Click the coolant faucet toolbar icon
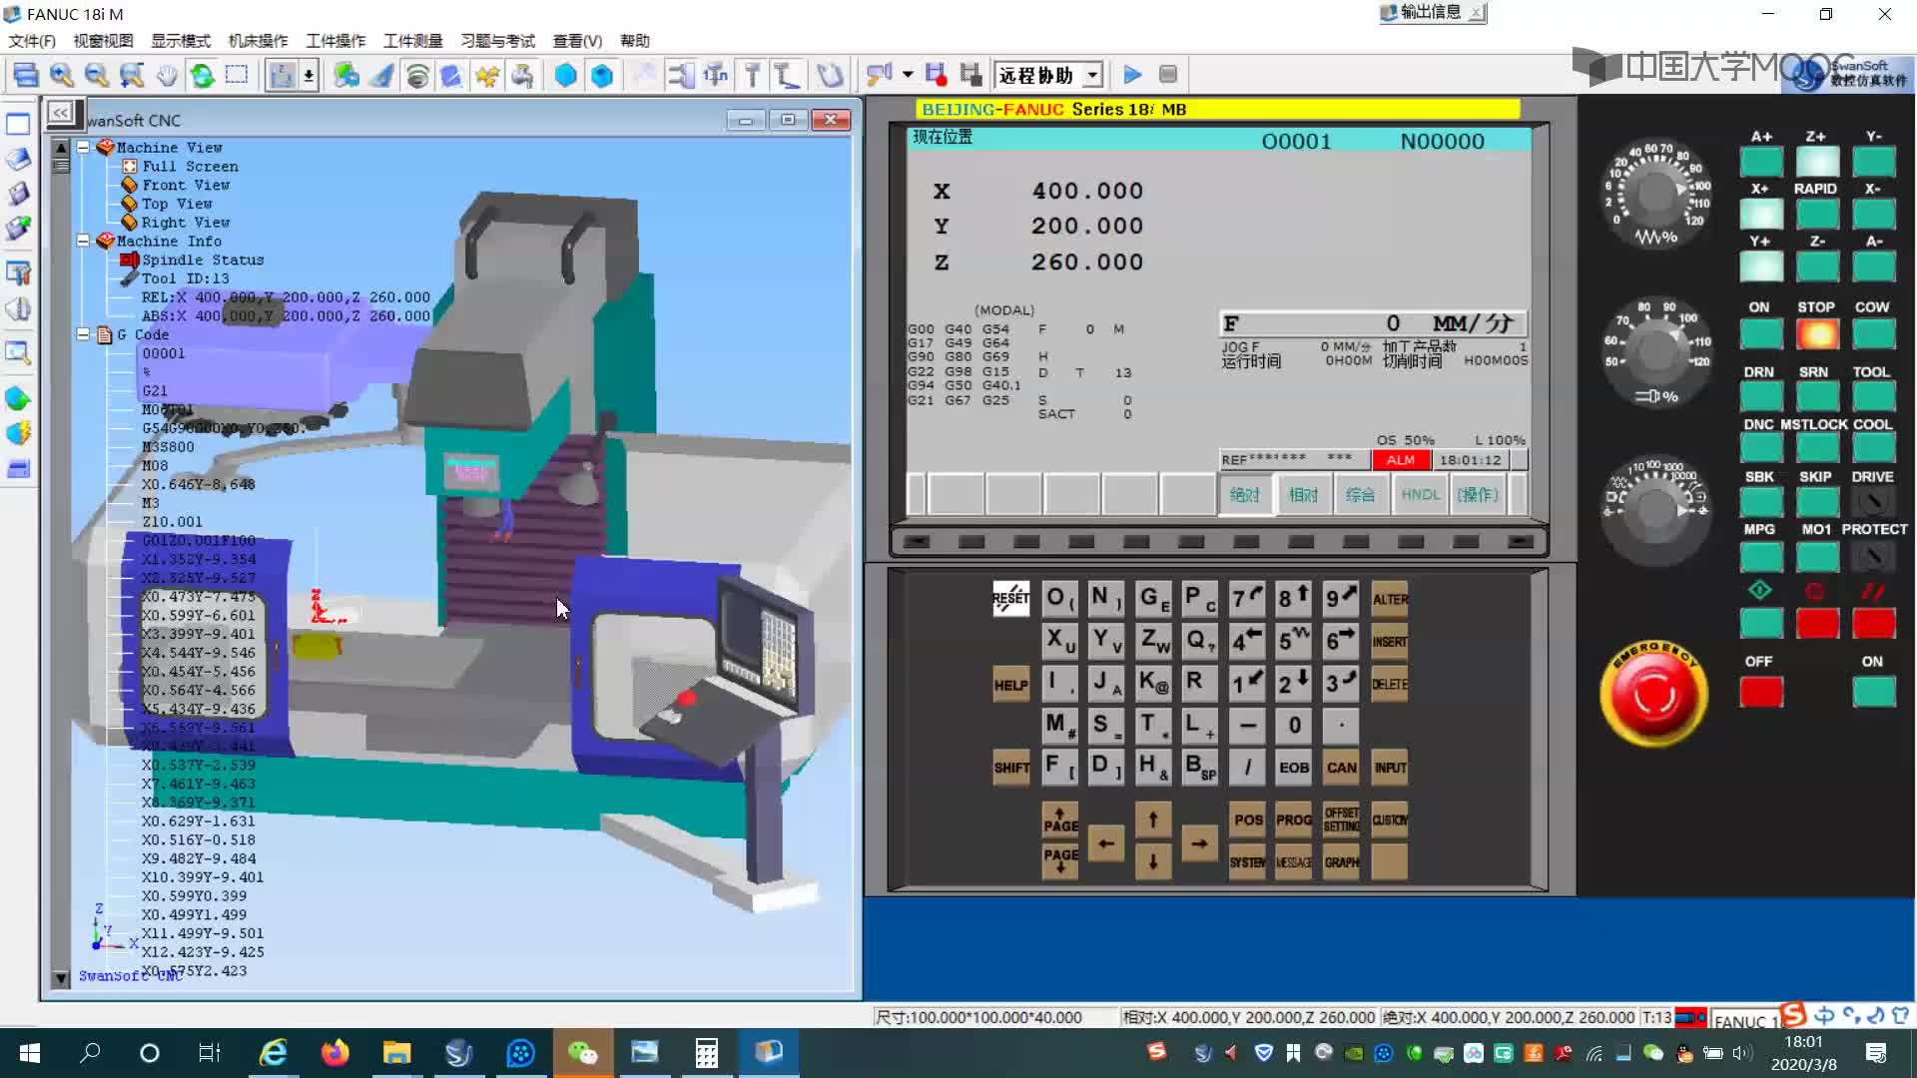 point(522,75)
